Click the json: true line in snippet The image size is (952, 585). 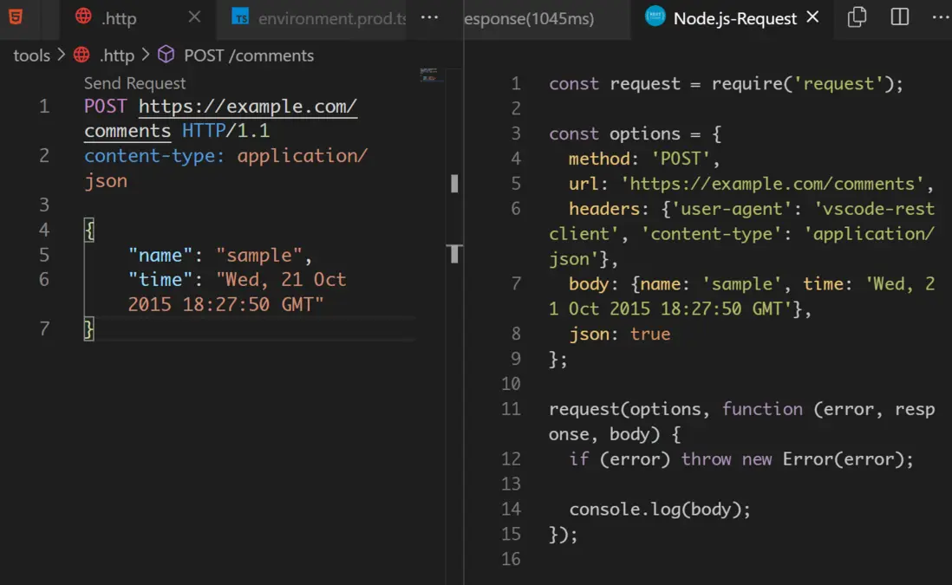619,335
